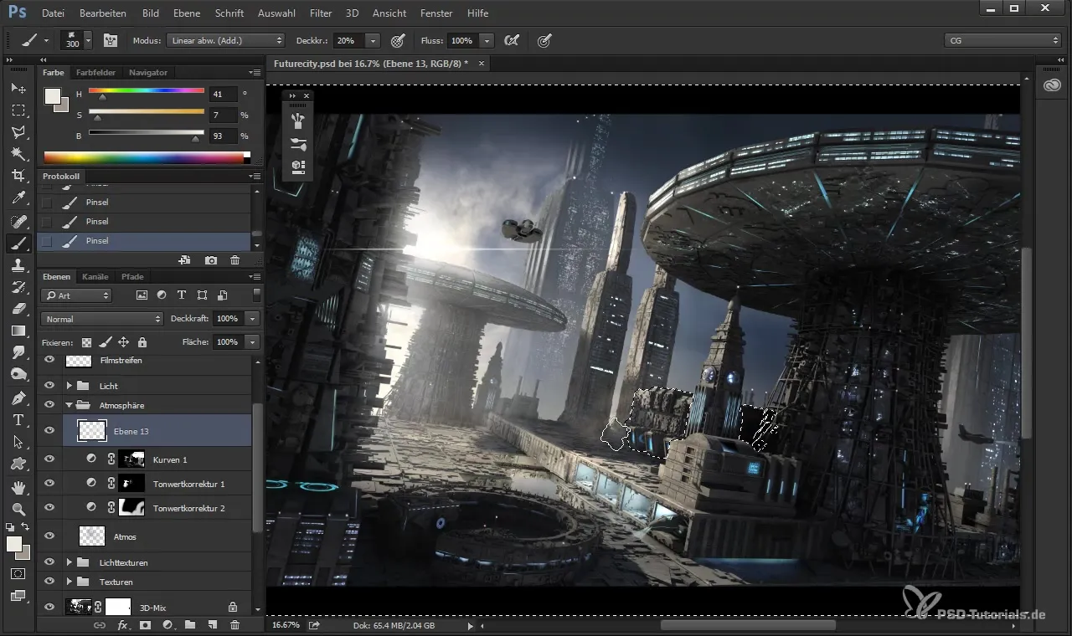Select the Path Selection tool
Image resolution: width=1072 pixels, height=636 pixels.
click(x=18, y=441)
